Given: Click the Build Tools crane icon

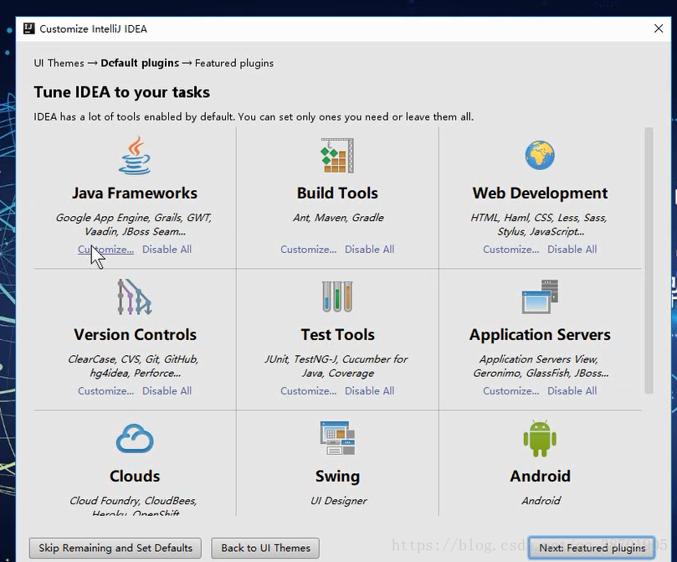Looking at the screenshot, I should (337, 156).
